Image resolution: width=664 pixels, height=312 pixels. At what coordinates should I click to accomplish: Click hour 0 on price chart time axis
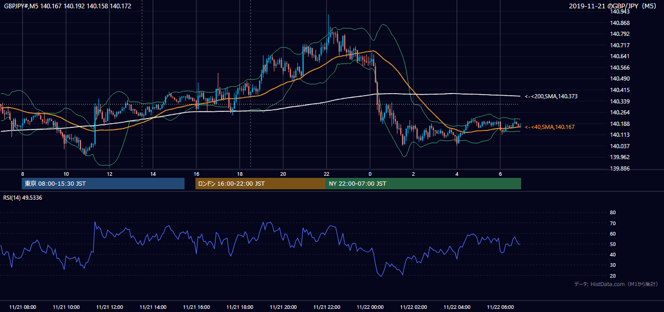[370, 174]
